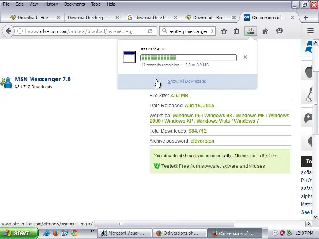Image resolution: width=319 pixels, height=239 pixels.
Task: Click the Aug 16, 2005 release date
Action: [199, 106]
